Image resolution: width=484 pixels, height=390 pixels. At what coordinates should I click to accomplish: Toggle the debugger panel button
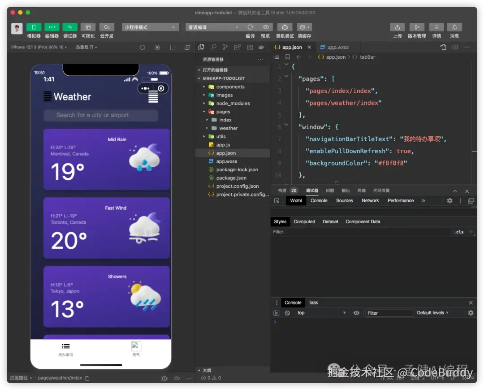(x=70, y=27)
